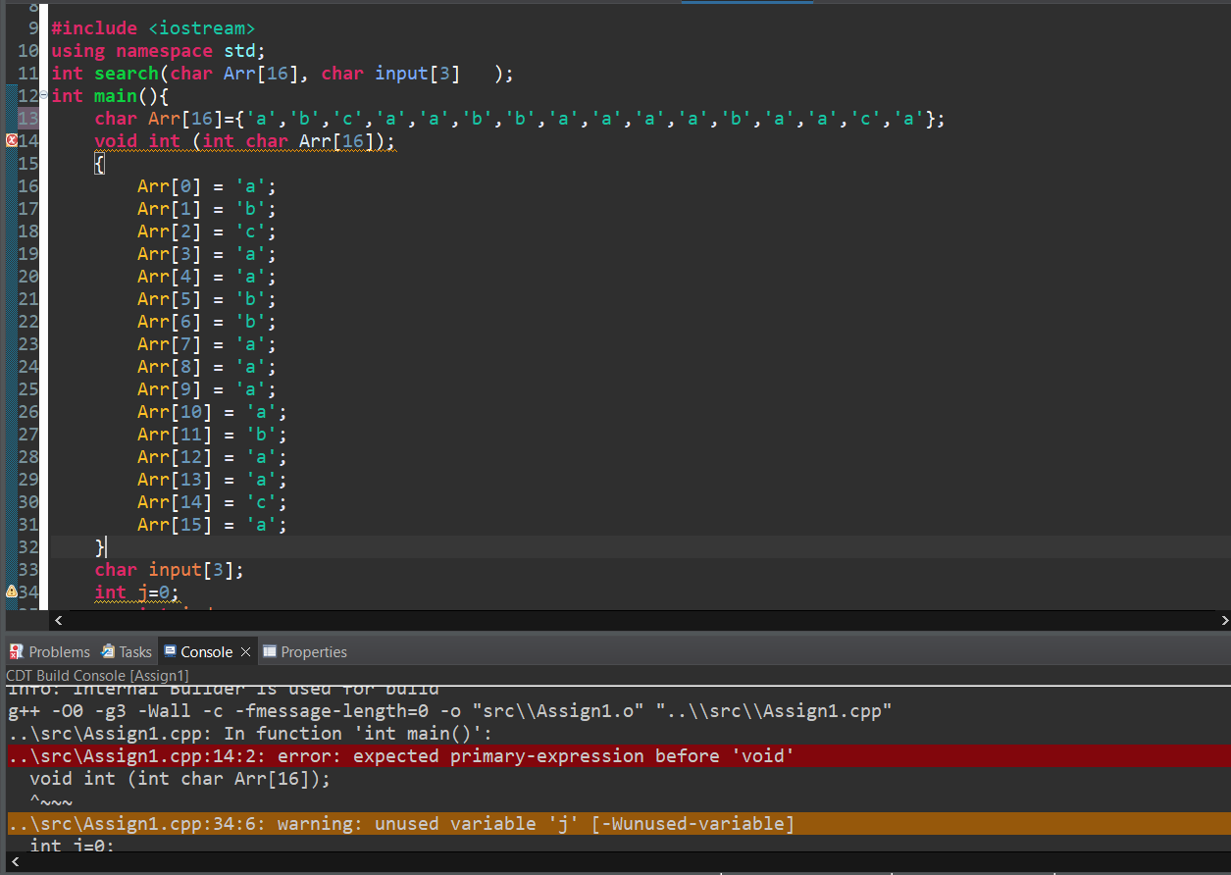The height and width of the screenshot is (875, 1231).
Task: Open the Tasks tab
Action: pos(128,651)
